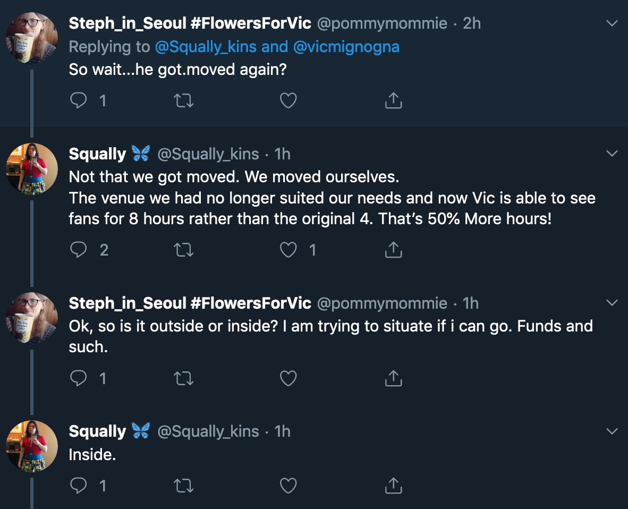Open chevron menu on 'Inside.' tweet

click(612, 431)
